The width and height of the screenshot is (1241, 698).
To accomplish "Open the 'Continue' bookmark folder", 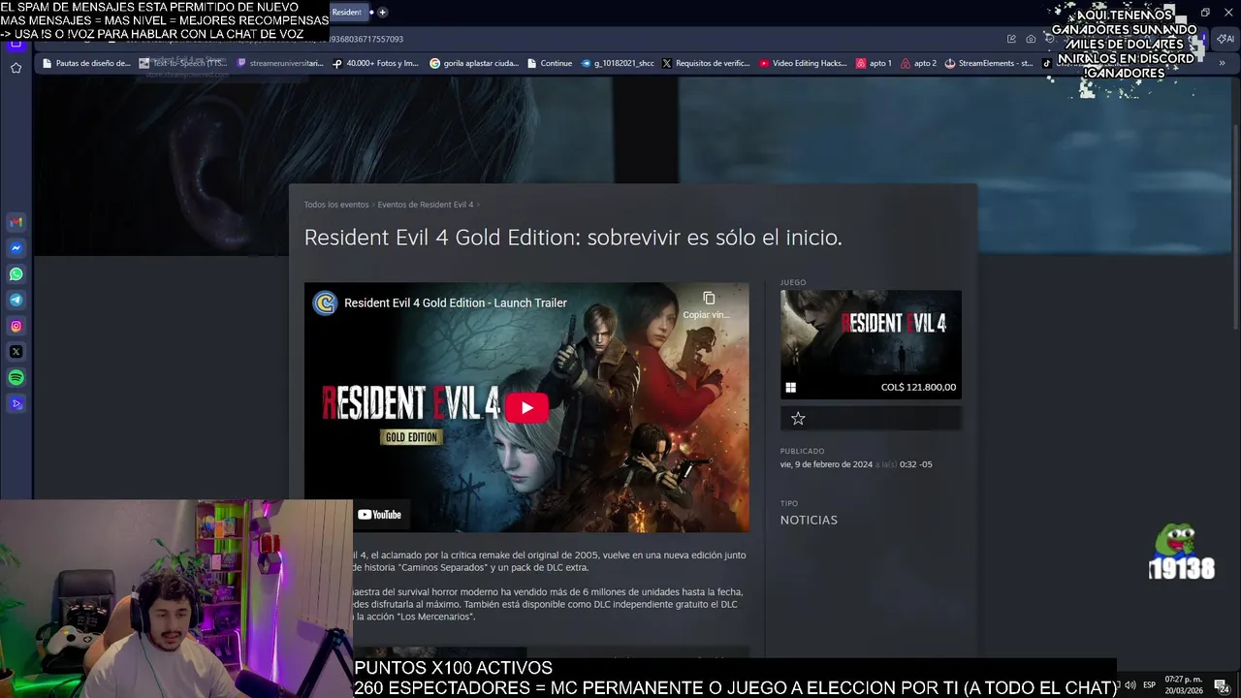I will click(550, 63).
